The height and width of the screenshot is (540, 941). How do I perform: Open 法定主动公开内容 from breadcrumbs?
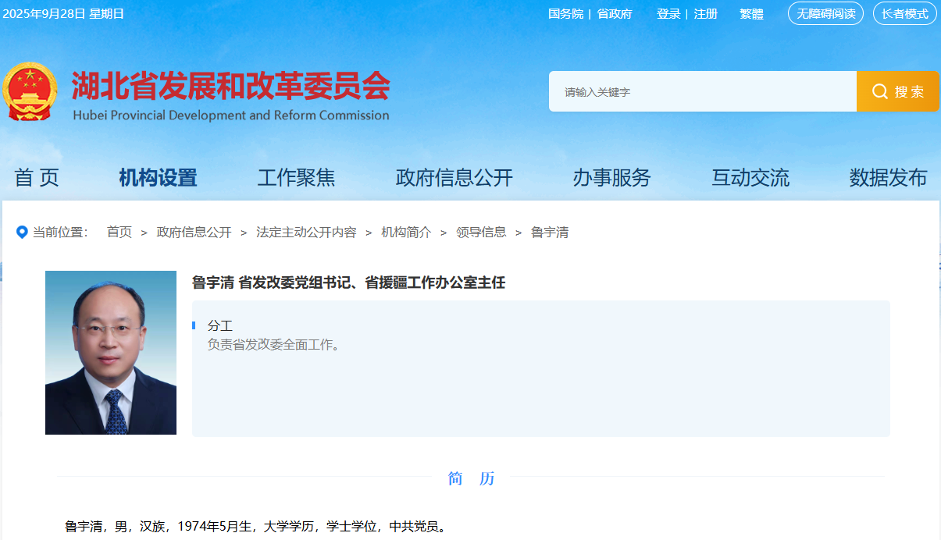tap(306, 232)
